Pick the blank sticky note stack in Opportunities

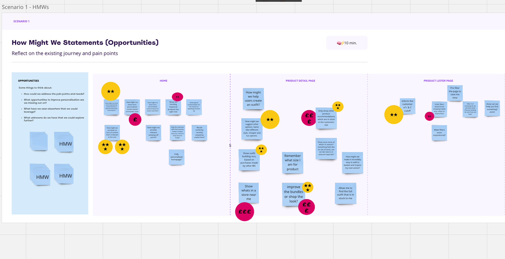click(x=39, y=141)
